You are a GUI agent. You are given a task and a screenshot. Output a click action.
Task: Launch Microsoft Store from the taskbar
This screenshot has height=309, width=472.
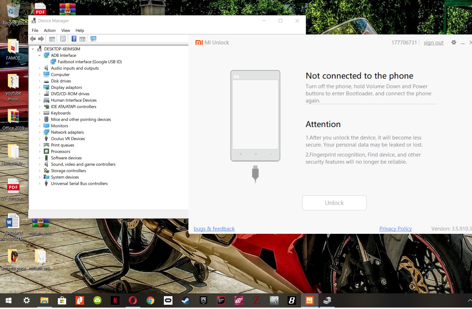[62, 300]
